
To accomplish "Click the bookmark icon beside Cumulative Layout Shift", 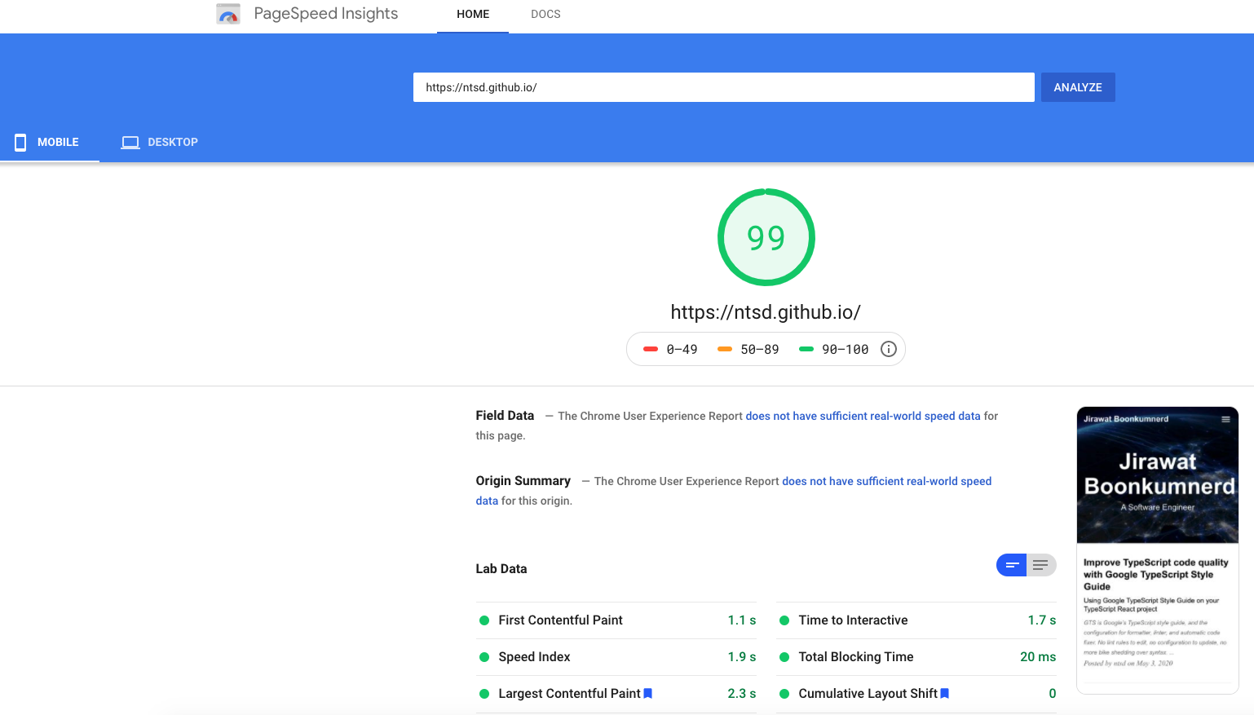I will [x=944, y=693].
